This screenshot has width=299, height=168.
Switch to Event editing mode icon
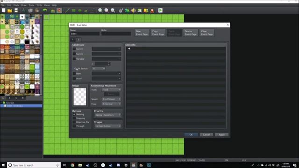[59, 10]
